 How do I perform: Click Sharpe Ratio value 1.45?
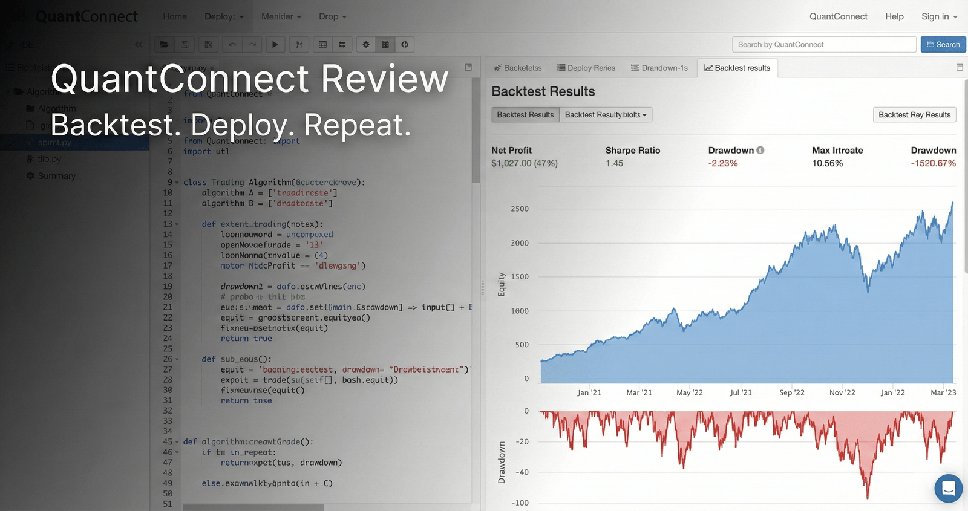(x=614, y=163)
